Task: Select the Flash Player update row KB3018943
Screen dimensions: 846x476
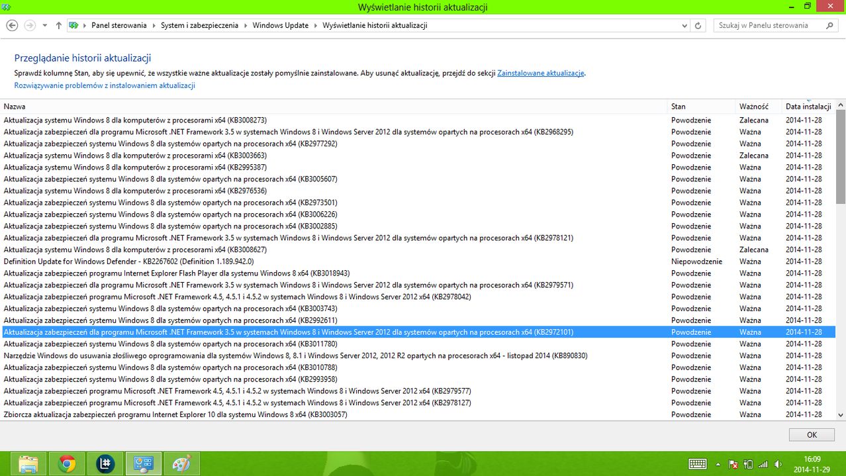Action: pos(418,273)
